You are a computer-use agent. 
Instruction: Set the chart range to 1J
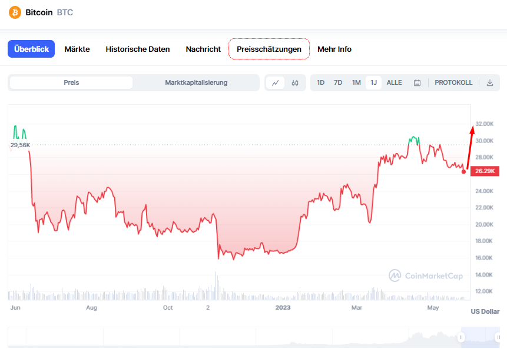(373, 83)
